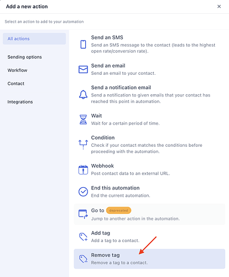Click the deprecated badge next to Go to
Screen dimensions: 229x277
point(118,211)
